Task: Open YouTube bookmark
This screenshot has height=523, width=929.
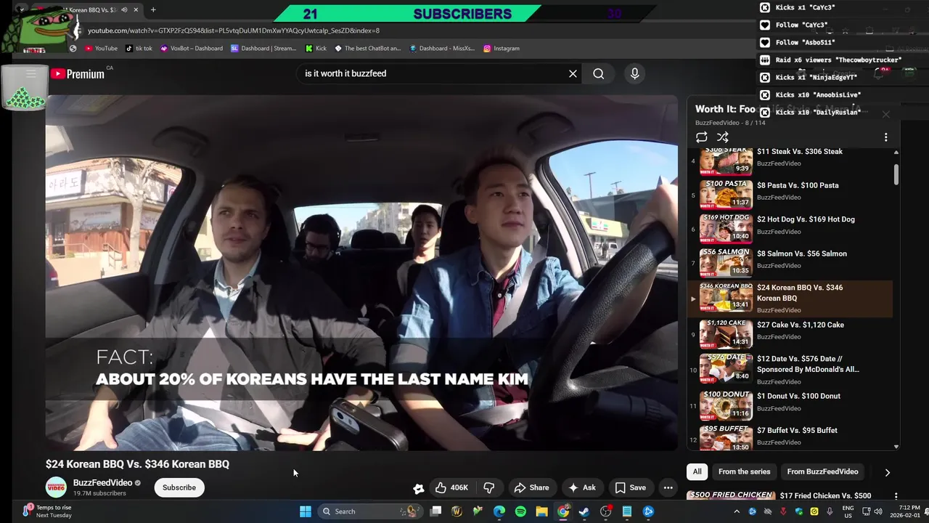Action: tap(101, 48)
